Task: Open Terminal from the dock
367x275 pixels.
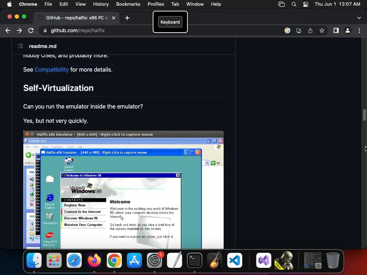Action: point(195,260)
